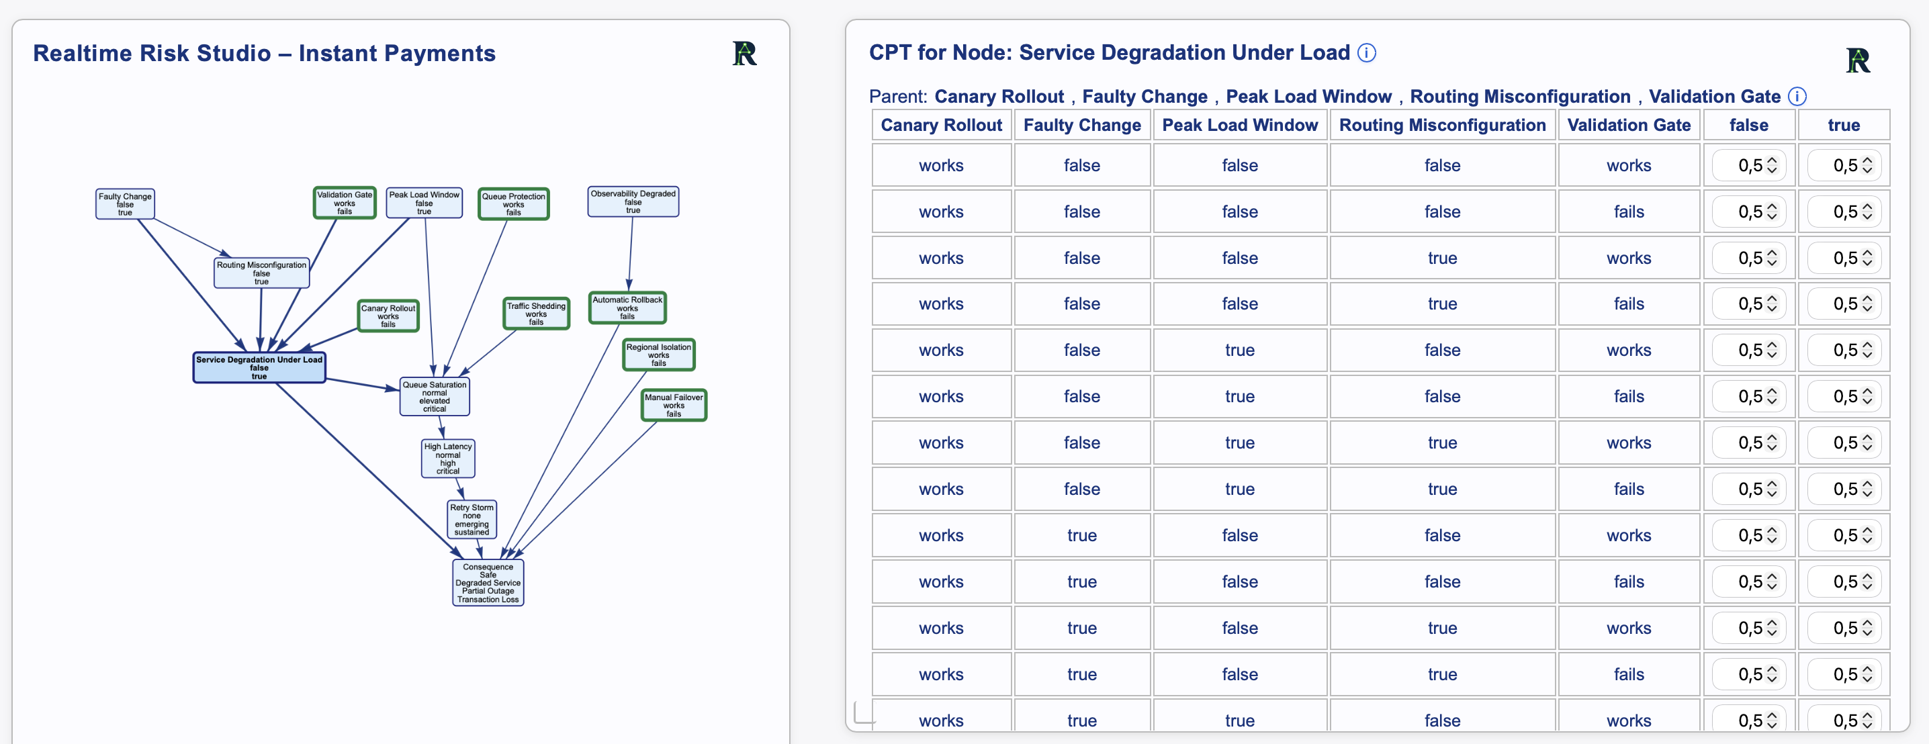Image resolution: width=1929 pixels, height=744 pixels.
Task: Open Routing Misconfiguration parent link
Action: (x=1520, y=97)
